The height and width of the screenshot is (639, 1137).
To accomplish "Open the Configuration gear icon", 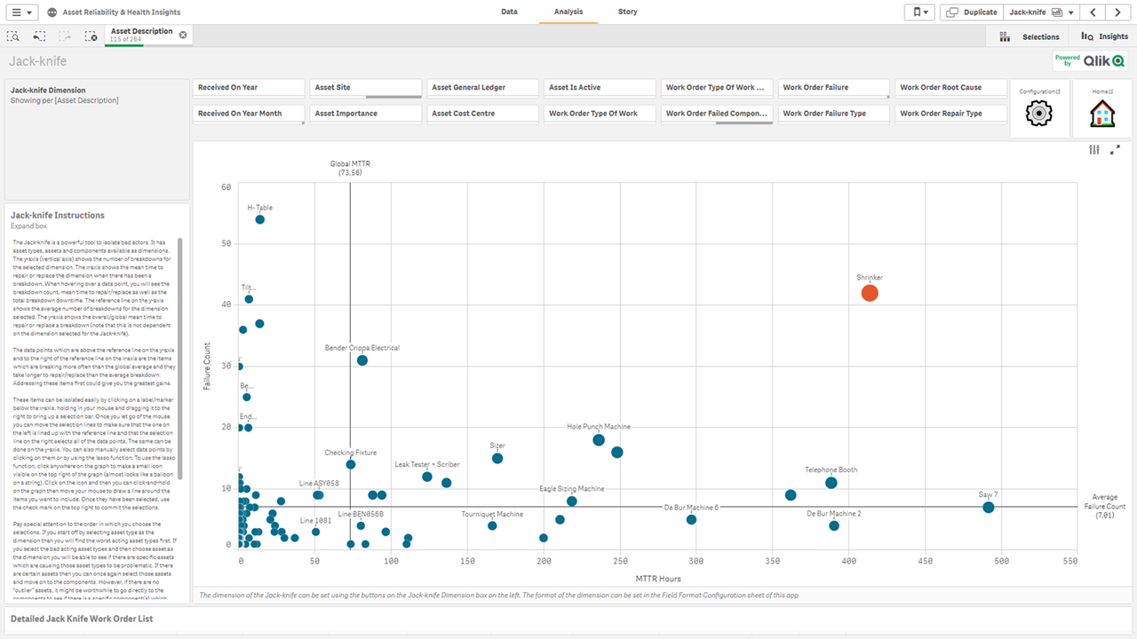I will tap(1039, 114).
